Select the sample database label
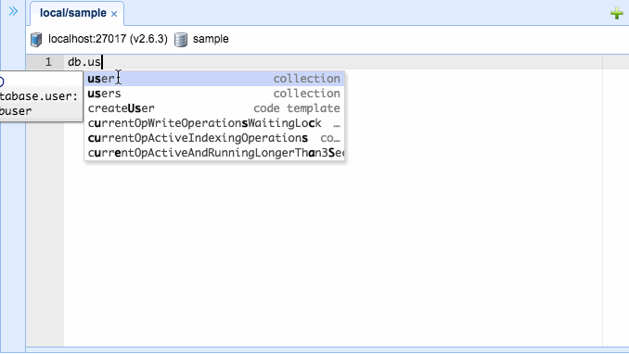 211,39
